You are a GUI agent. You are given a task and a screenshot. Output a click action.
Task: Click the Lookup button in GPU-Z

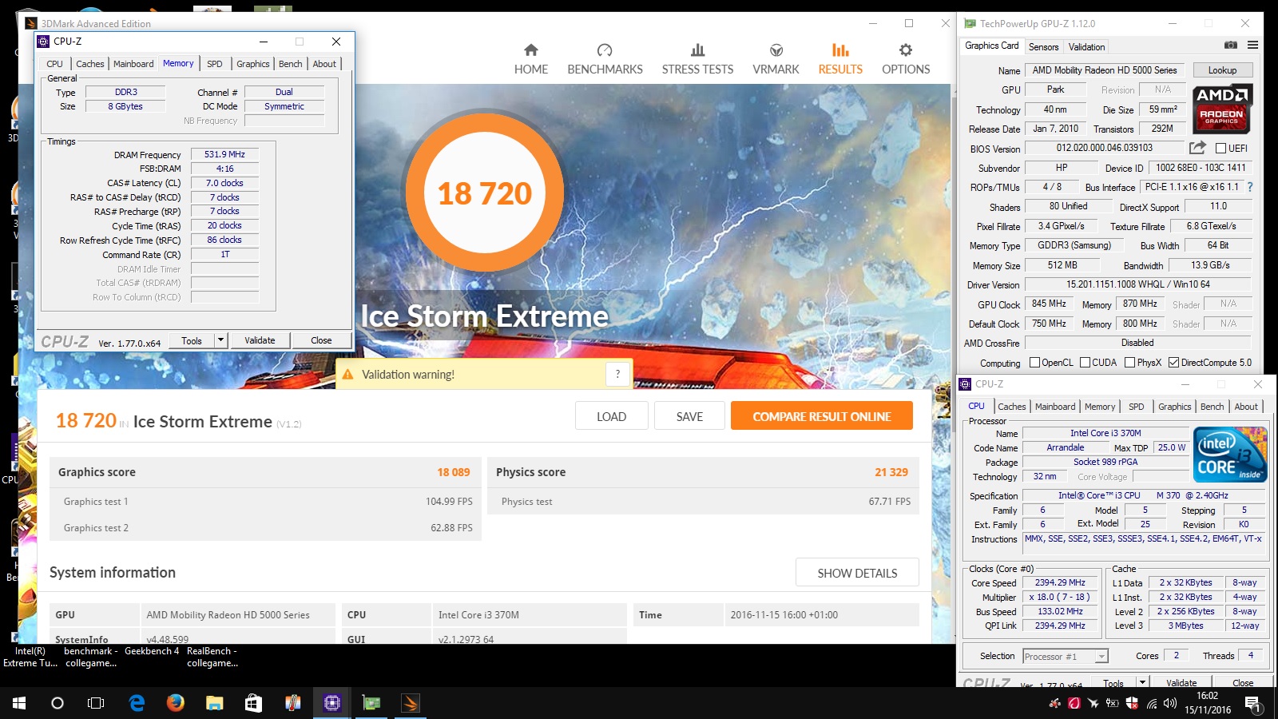(x=1222, y=70)
